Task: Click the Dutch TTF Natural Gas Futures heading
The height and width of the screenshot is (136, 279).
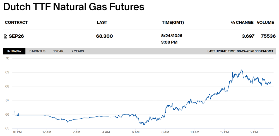Action: tap(74, 7)
